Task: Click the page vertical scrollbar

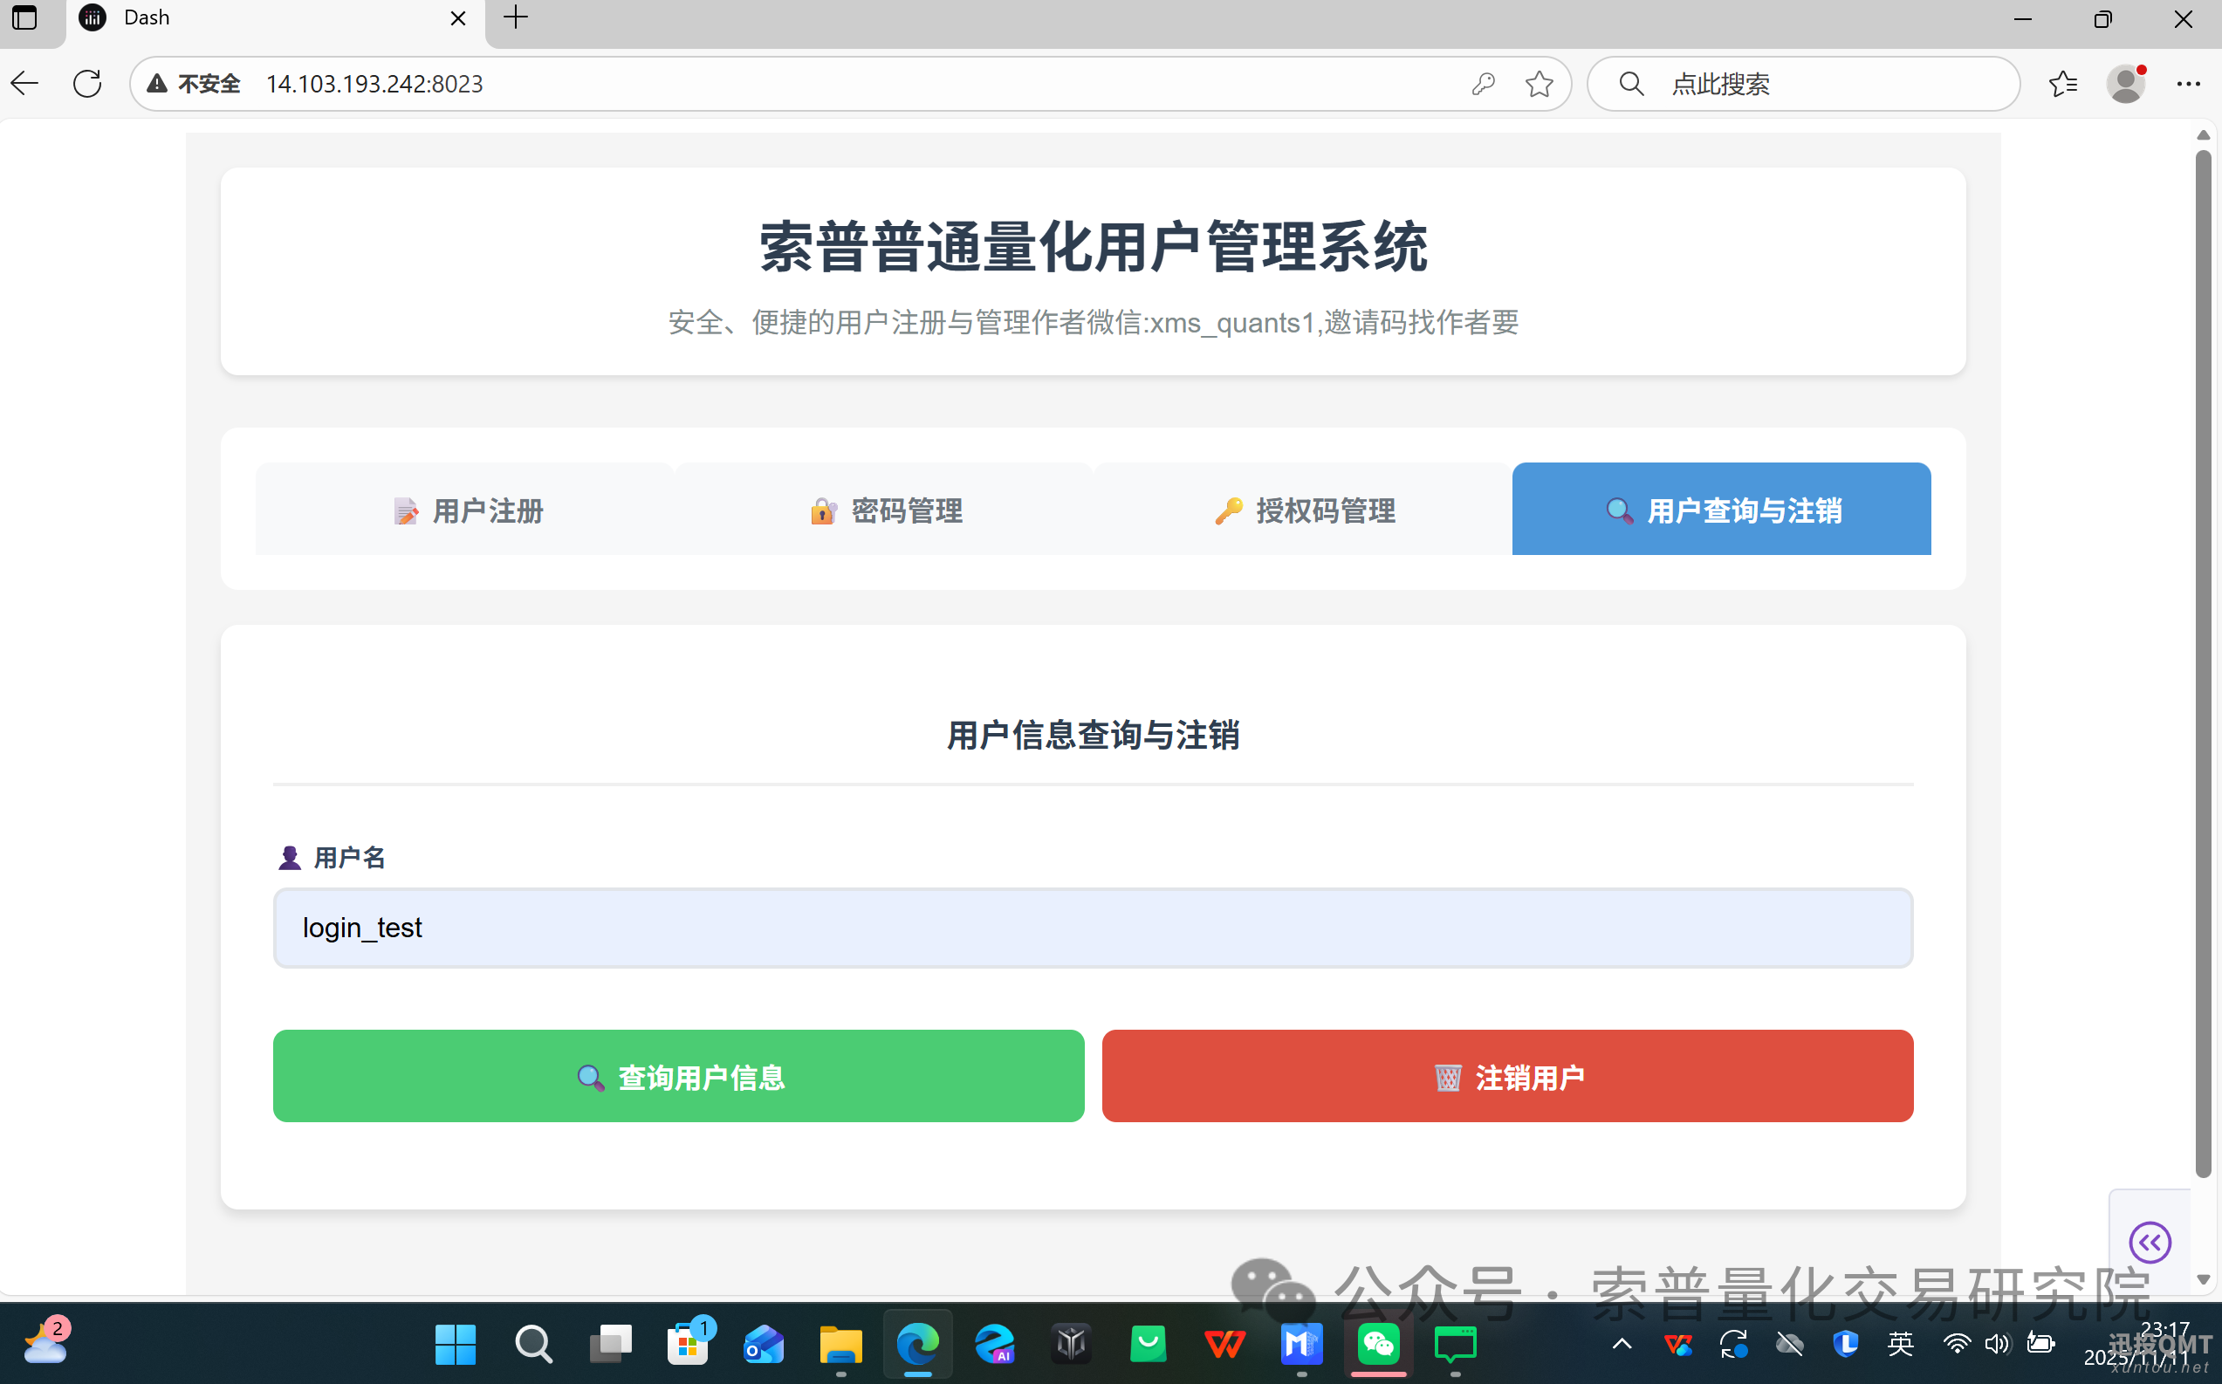Action: click(2202, 659)
